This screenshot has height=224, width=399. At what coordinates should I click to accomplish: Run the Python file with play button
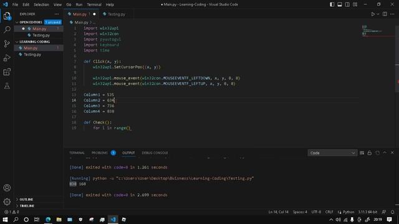(x=373, y=14)
